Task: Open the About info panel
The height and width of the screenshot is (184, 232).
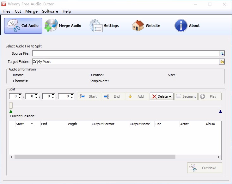Action: (187, 26)
